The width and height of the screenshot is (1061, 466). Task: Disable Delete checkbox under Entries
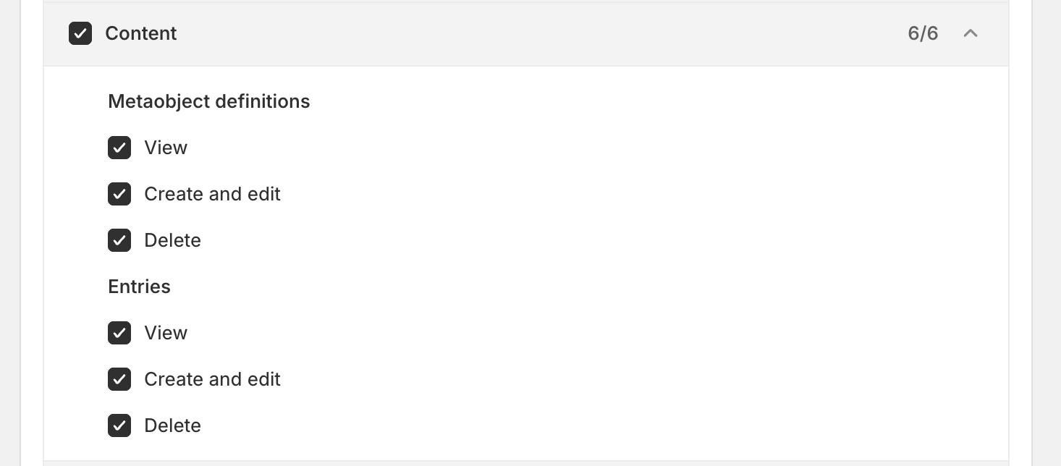(x=119, y=425)
